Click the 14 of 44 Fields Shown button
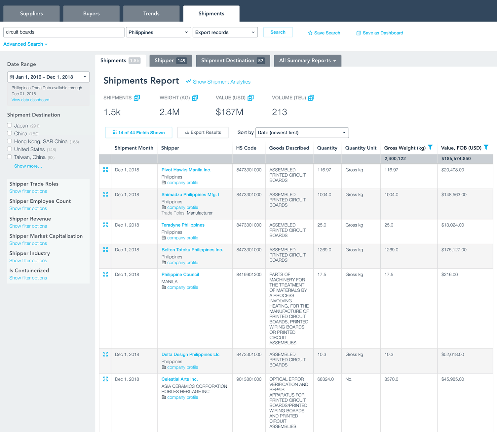Viewport: 497px width, 432px height. (139, 133)
